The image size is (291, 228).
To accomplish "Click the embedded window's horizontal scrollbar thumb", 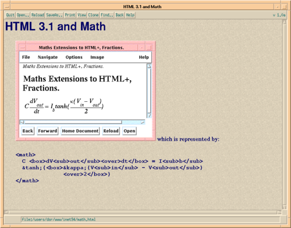I will click(73, 122).
